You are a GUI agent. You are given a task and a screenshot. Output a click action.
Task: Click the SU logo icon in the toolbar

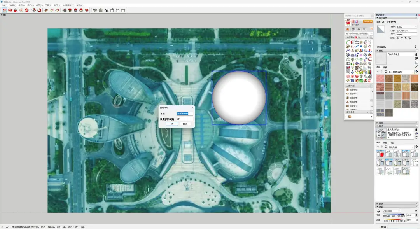point(4,10)
